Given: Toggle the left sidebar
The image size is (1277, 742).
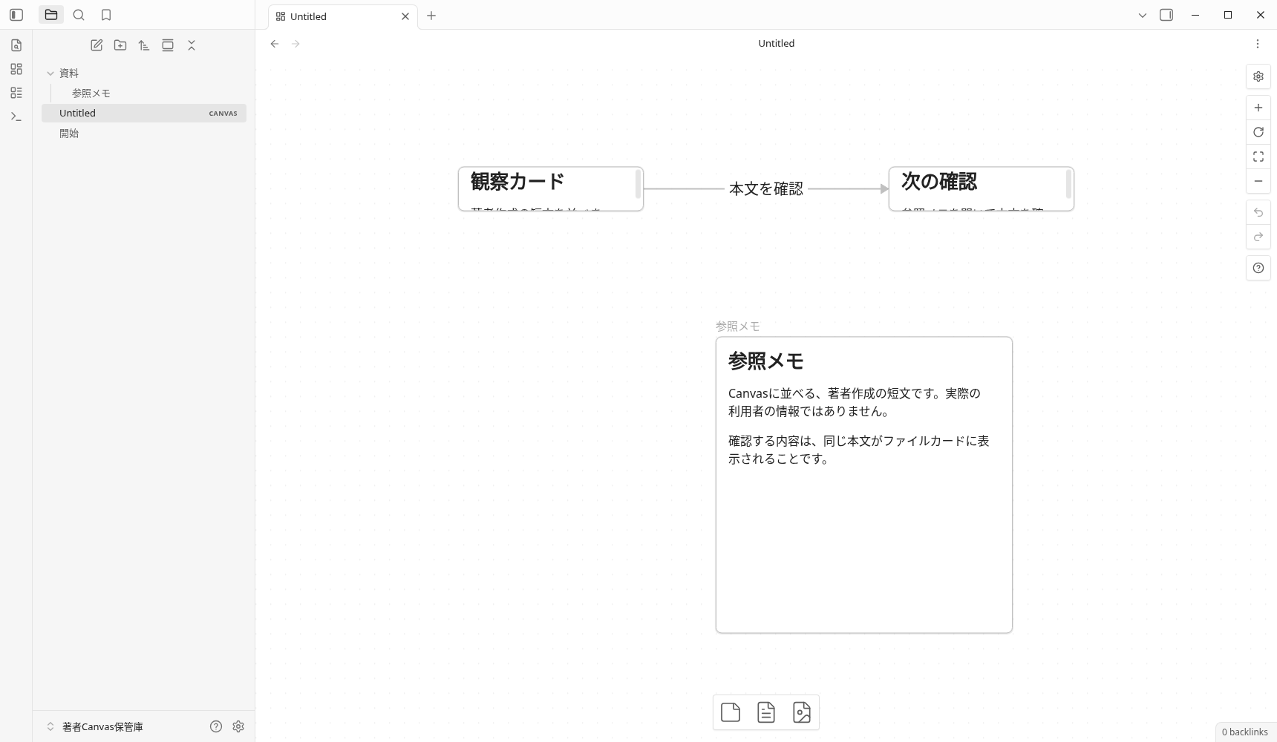Looking at the screenshot, I should (x=16, y=15).
